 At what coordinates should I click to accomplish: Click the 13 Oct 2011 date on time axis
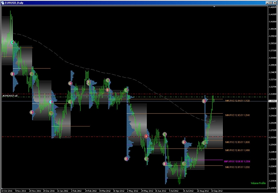point(7,191)
